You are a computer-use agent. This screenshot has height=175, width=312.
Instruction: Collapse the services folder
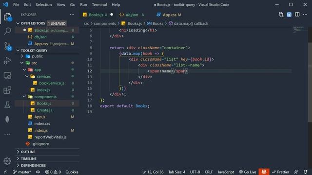(47, 76)
